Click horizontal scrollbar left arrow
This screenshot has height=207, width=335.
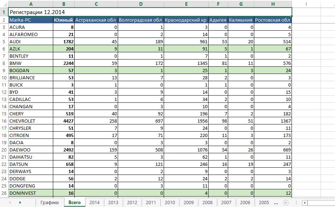click(x=305, y=203)
